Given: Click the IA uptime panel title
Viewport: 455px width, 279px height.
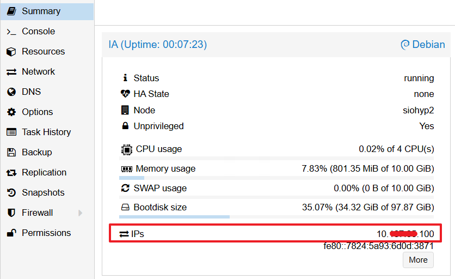Looking at the screenshot, I should (x=158, y=45).
